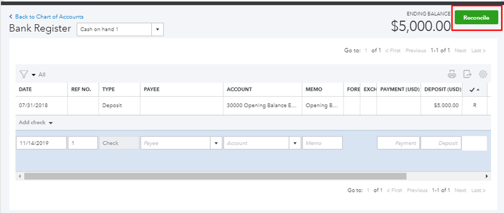Click the $5,000.00 ending balance amount
The image size is (504, 213).
[421, 26]
